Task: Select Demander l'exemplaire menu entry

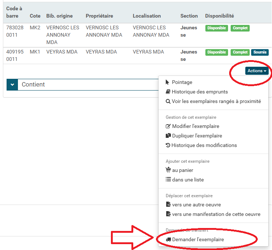Action: pos(198,239)
